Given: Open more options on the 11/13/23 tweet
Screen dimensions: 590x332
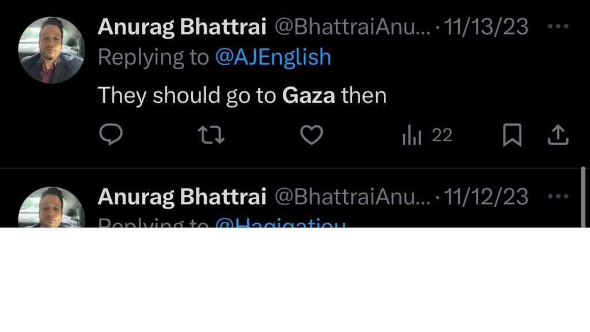Looking at the screenshot, I should click(558, 27).
